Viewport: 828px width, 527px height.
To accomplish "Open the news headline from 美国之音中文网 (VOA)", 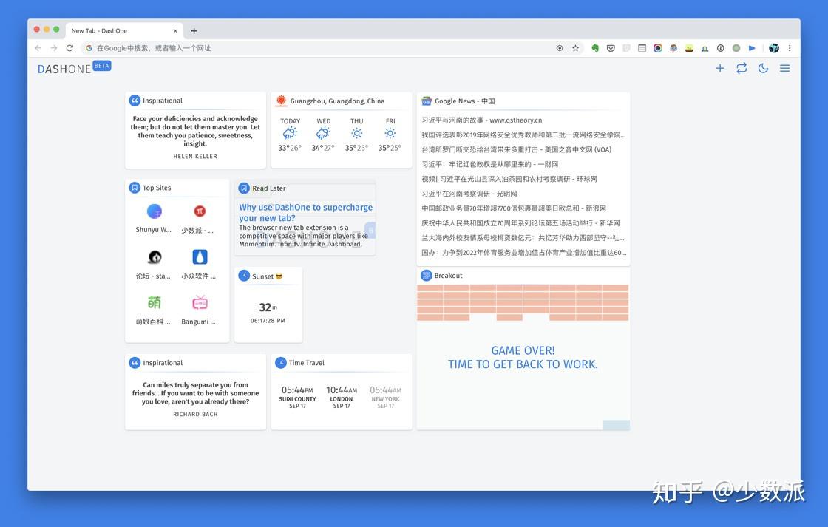I will 517,149.
